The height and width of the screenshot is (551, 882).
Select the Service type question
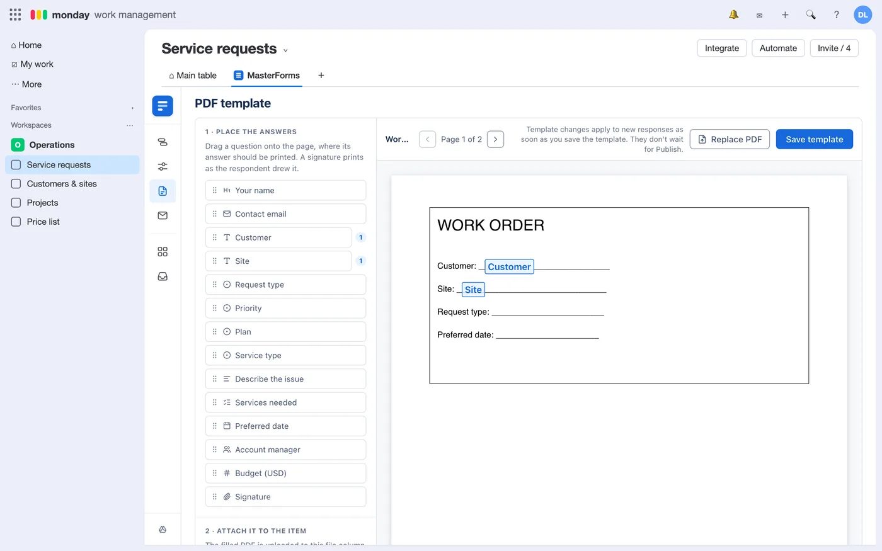pos(285,355)
